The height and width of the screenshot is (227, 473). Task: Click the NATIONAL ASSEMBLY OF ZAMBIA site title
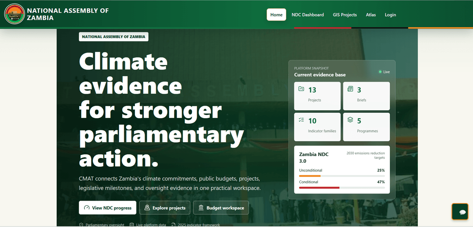pos(68,14)
